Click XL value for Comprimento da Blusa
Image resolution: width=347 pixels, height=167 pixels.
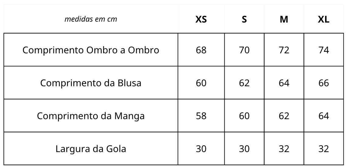324,83
